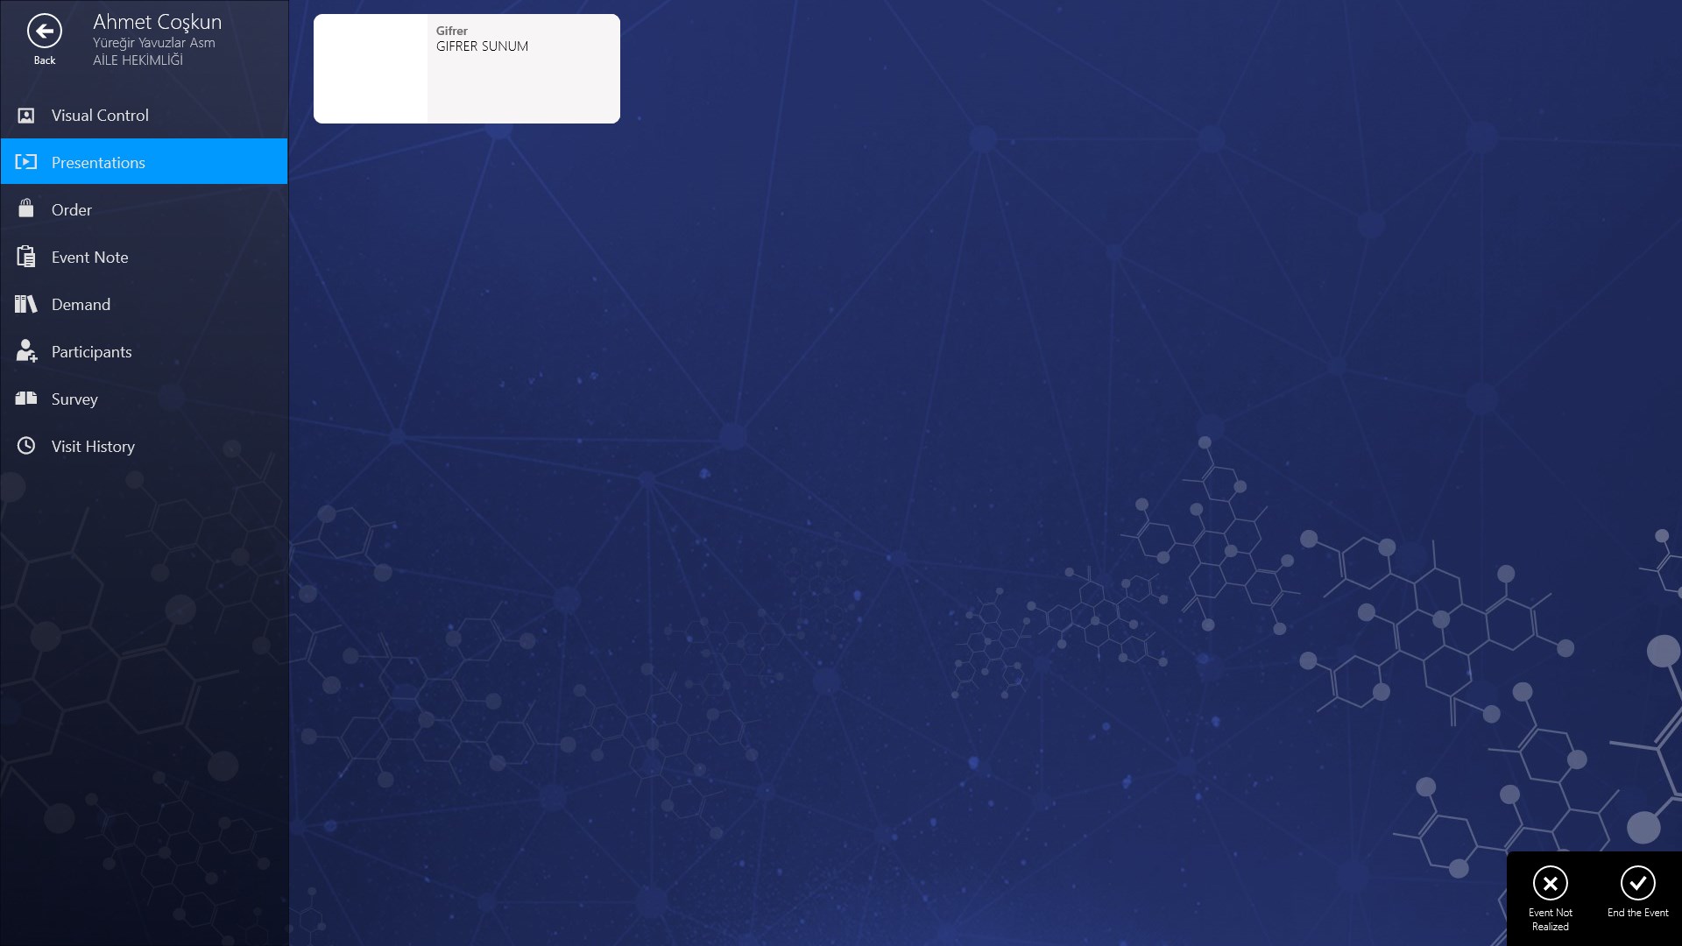Open the Visit History label

pos(93,447)
